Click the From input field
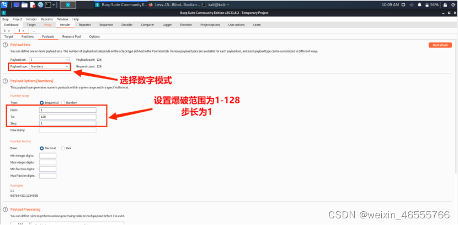Viewport: 458px width, 225px height. (67, 110)
